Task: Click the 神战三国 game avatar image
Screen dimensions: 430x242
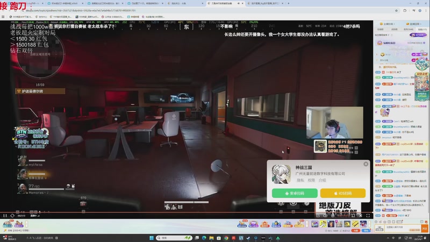Action: pyautogui.click(x=281, y=174)
